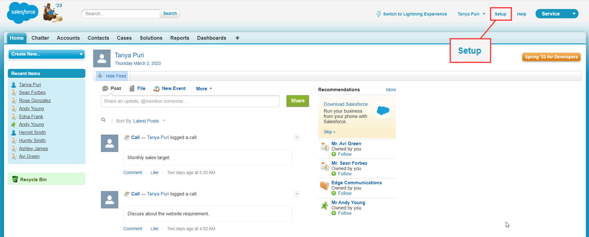This screenshot has width=589, height=237.
Task: Click the global Search input field
Action: 121,14
